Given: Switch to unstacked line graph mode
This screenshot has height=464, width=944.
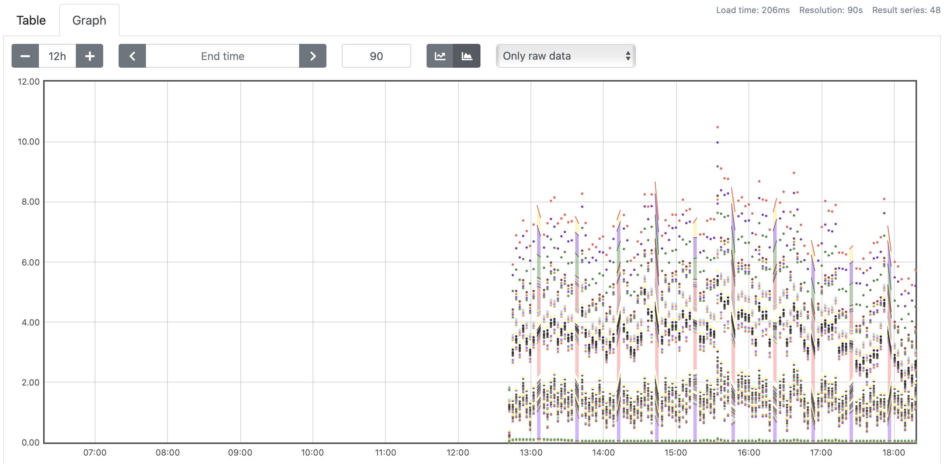Looking at the screenshot, I should (440, 56).
